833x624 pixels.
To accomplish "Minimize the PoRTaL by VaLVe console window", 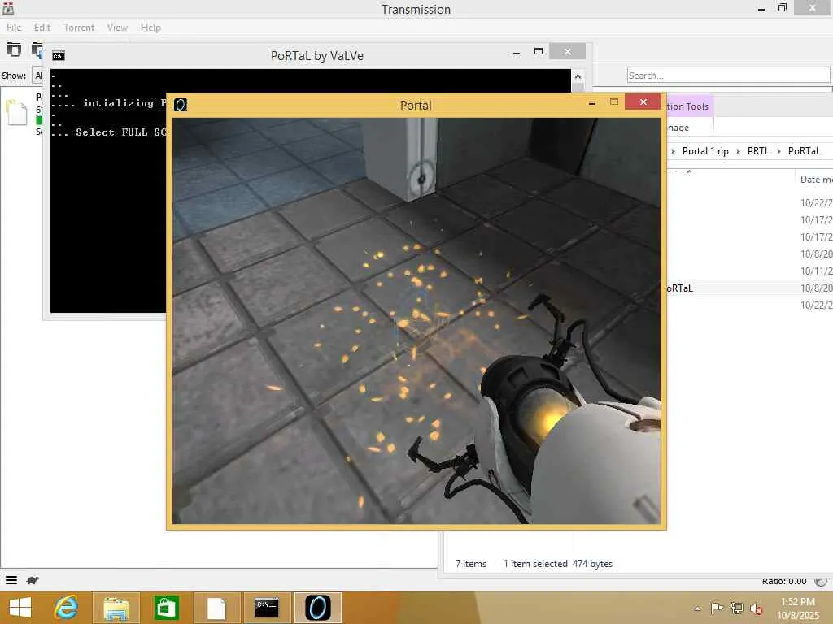I will pyautogui.click(x=517, y=53).
